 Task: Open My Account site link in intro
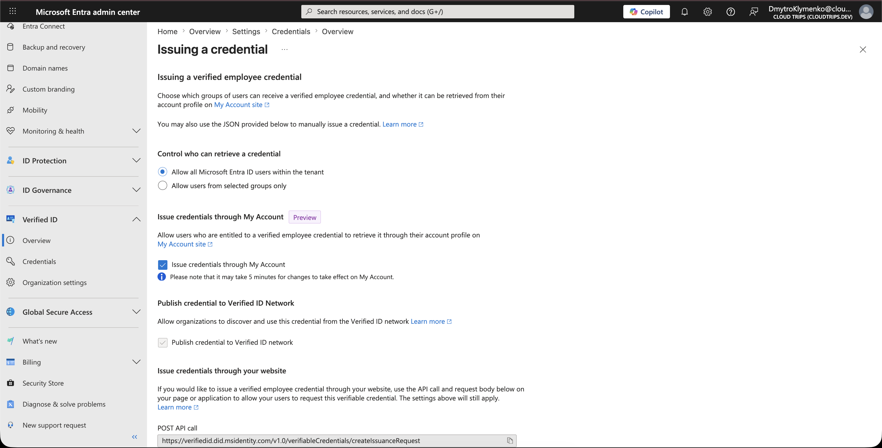tap(242, 105)
